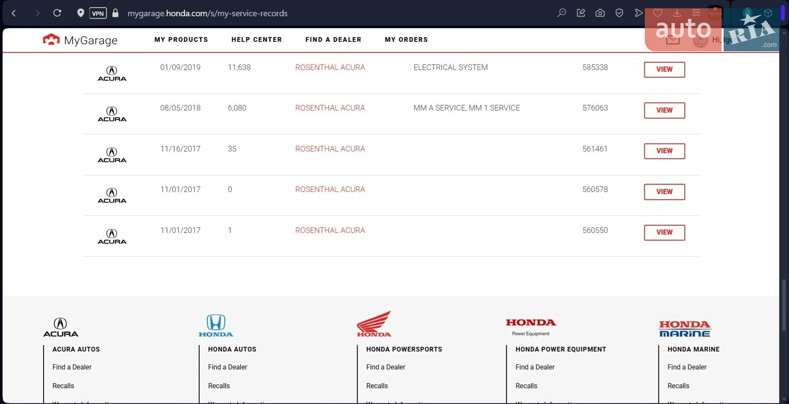Open the HONDA POWER EQUIPMENT footer heading
789x404 pixels.
point(561,349)
